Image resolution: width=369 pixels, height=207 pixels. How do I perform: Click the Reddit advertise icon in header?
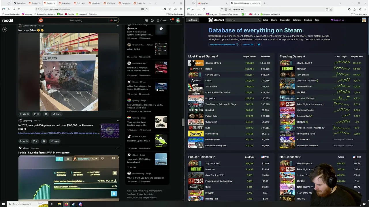[x=146, y=20]
